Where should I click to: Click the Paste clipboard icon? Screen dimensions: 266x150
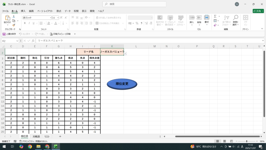pos(7,18)
